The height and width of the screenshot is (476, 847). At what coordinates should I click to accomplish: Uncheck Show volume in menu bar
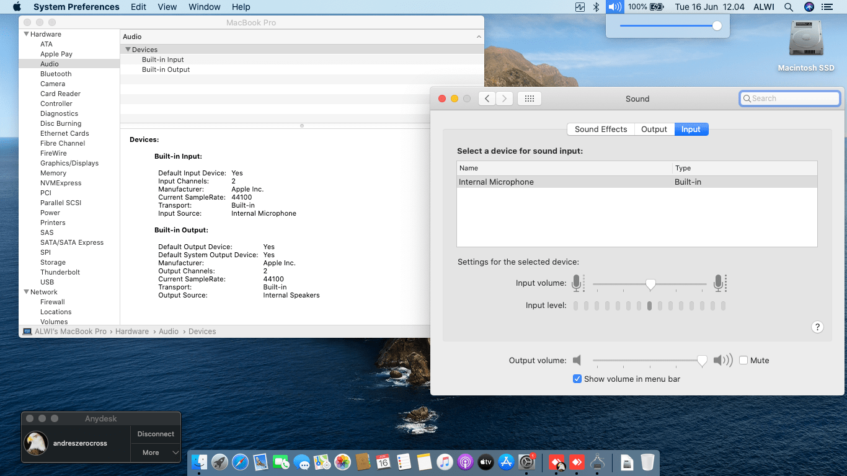click(577, 379)
